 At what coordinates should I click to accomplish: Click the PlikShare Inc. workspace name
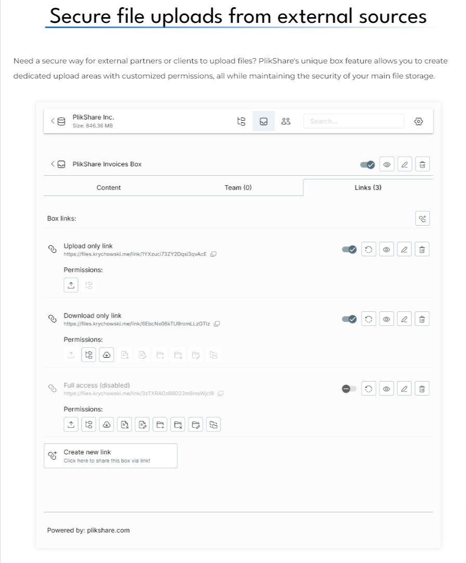pos(93,117)
